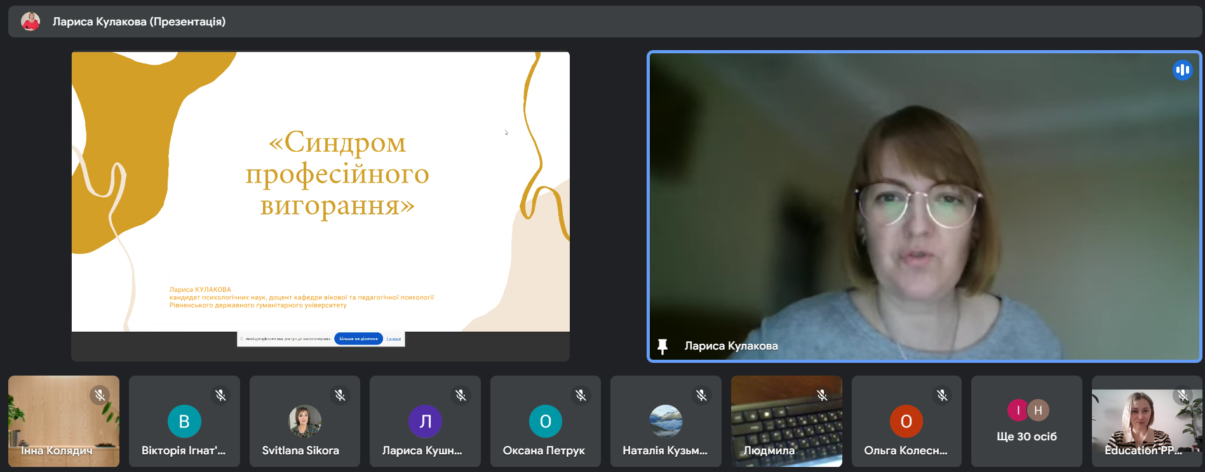Screen dimensions: 1205x472
Task: Select the presentation slide 'Синдром професійного вигорання'
Action: point(320,192)
